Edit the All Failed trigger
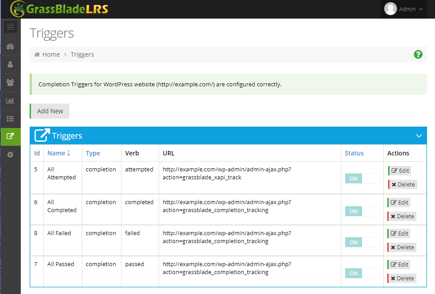 (x=399, y=233)
